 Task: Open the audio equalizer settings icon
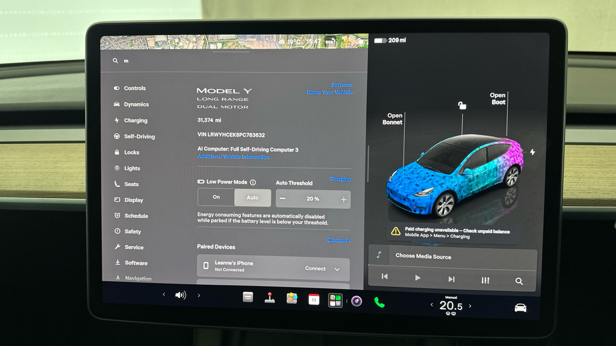485,280
